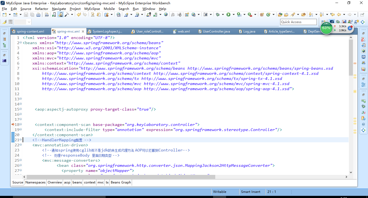Select the Overview bottom tab
368x198 pixels.
tap(55, 182)
